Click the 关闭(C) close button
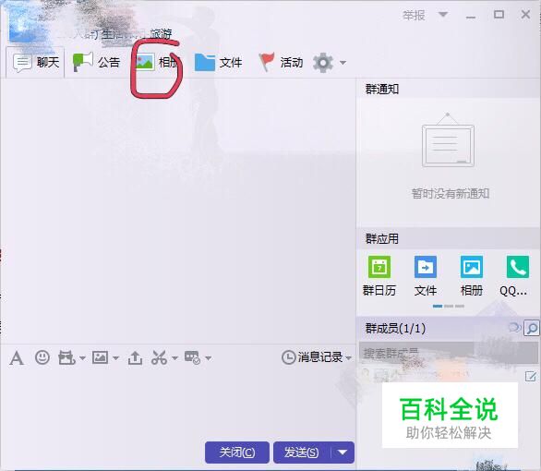This screenshot has height=471, width=541. pos(237,453)
